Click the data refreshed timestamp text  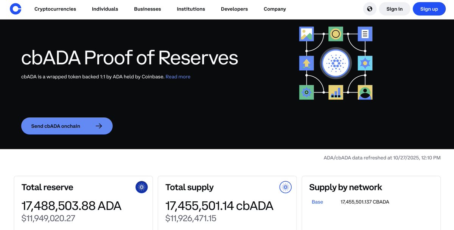point(382,158)
